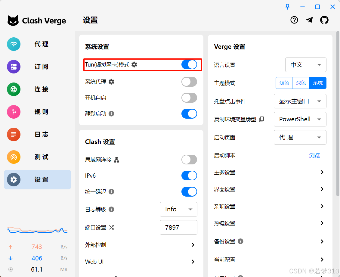Click the 406 B/s download speed value
The width and height of the screenshot is (340, 277).
[x=37, y=258]
